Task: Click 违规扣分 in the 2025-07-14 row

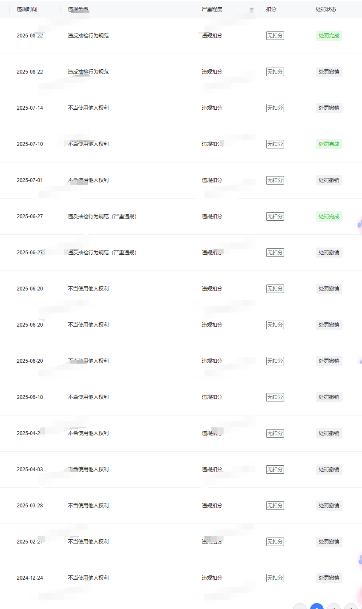Action: (x=212, y=108)
